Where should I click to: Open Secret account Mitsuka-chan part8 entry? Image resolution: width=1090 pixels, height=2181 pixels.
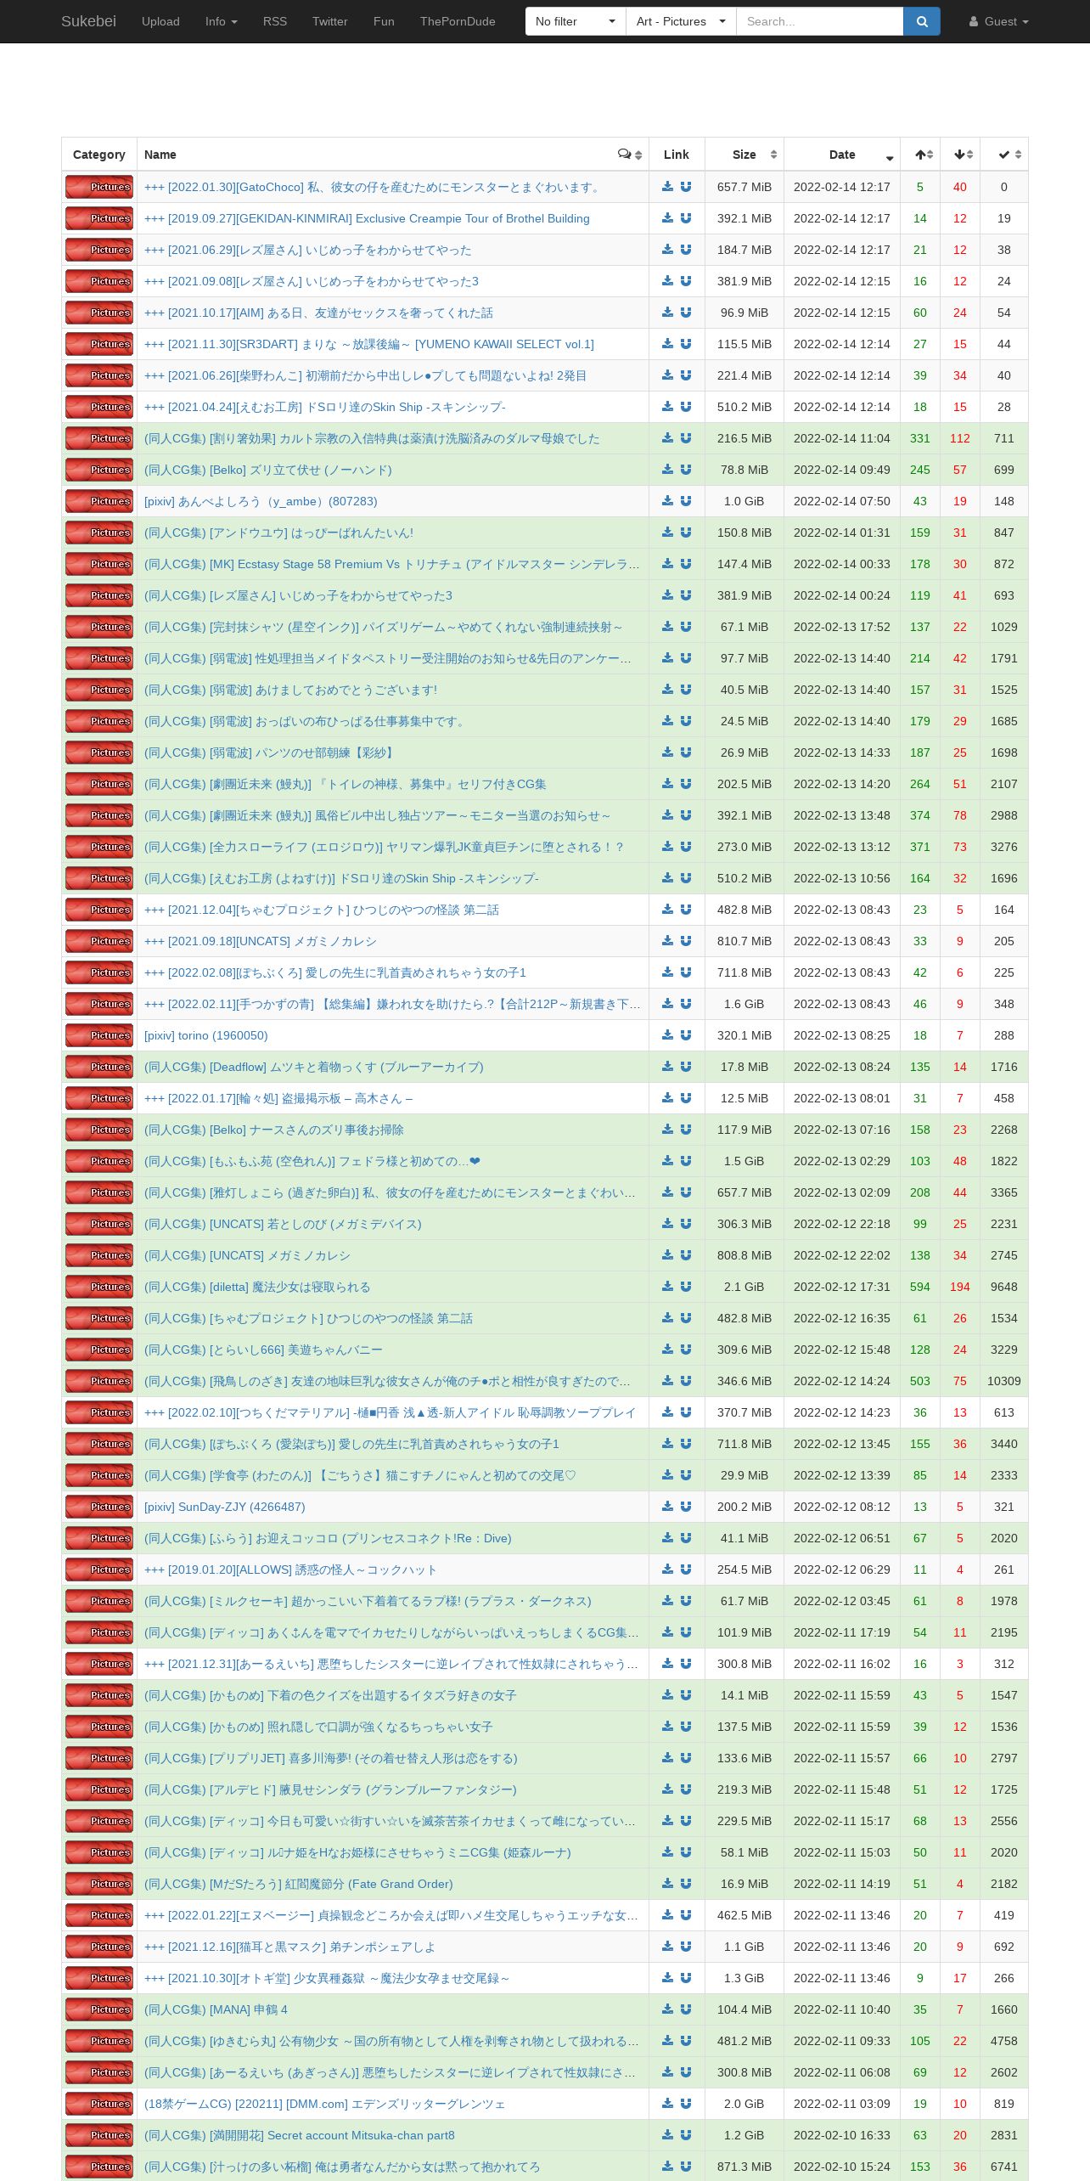click(x=300, y=2135)
